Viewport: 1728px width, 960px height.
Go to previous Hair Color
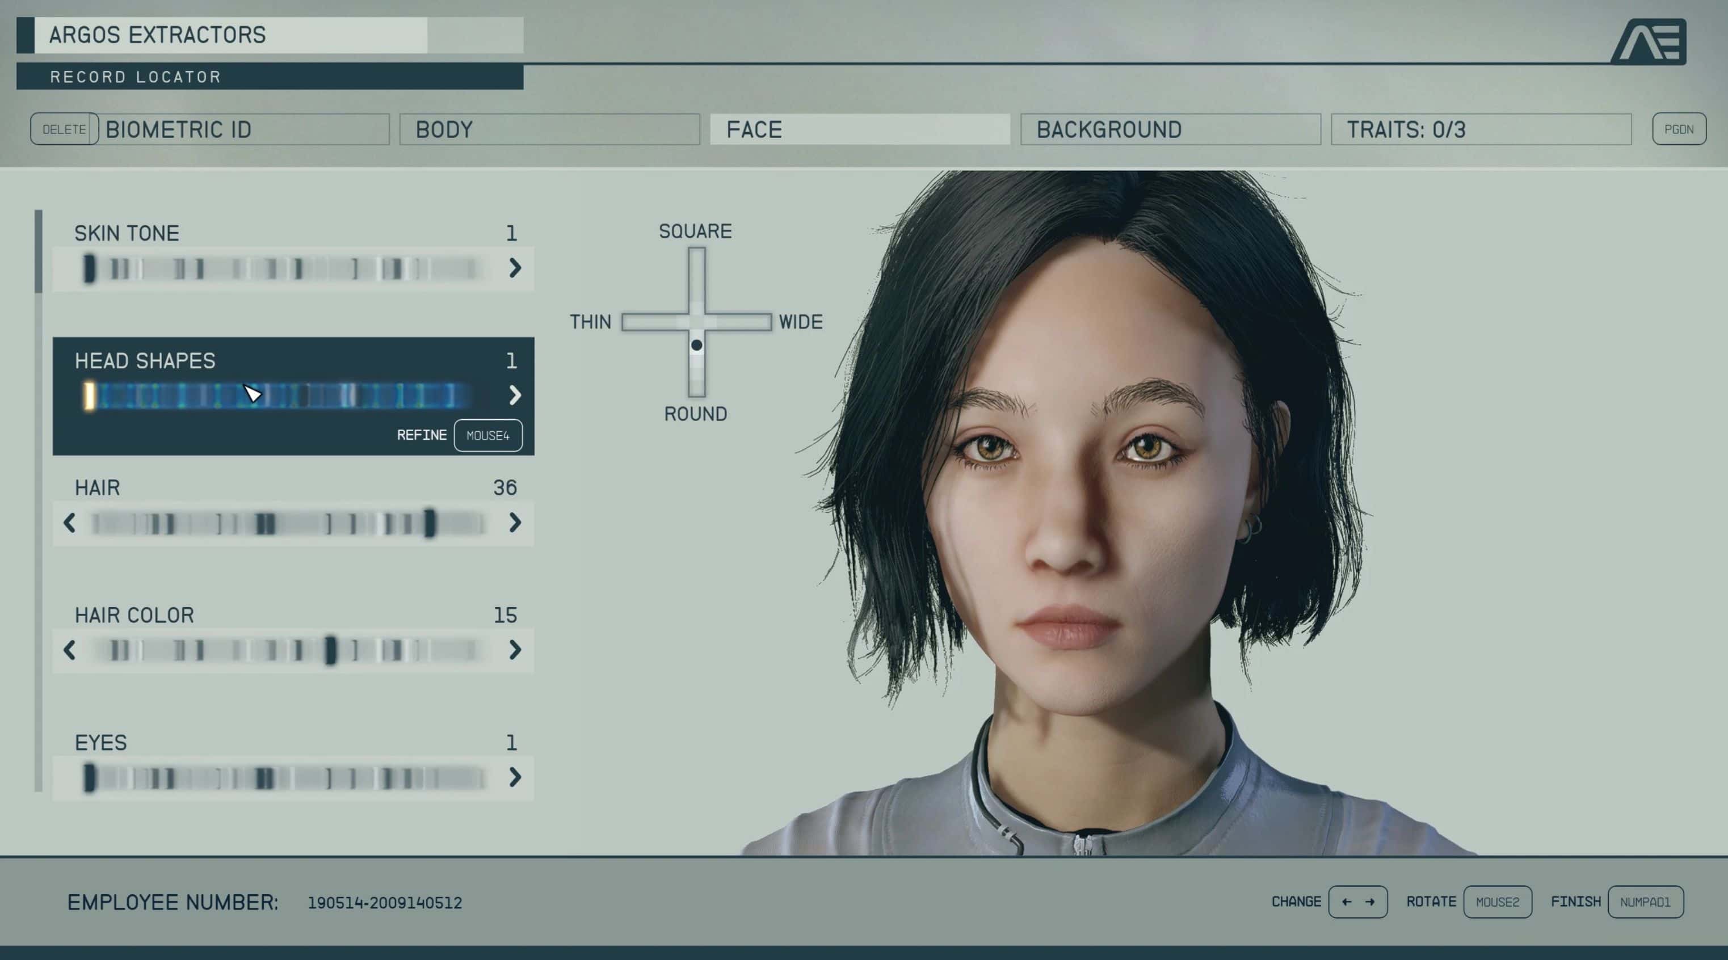coord(69,650)
